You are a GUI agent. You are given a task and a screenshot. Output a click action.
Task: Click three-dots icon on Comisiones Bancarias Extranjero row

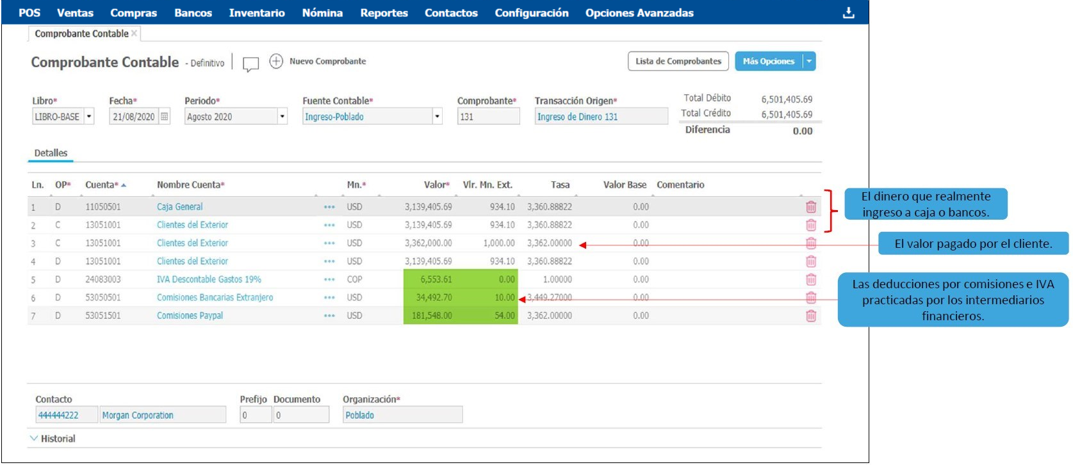329,298
